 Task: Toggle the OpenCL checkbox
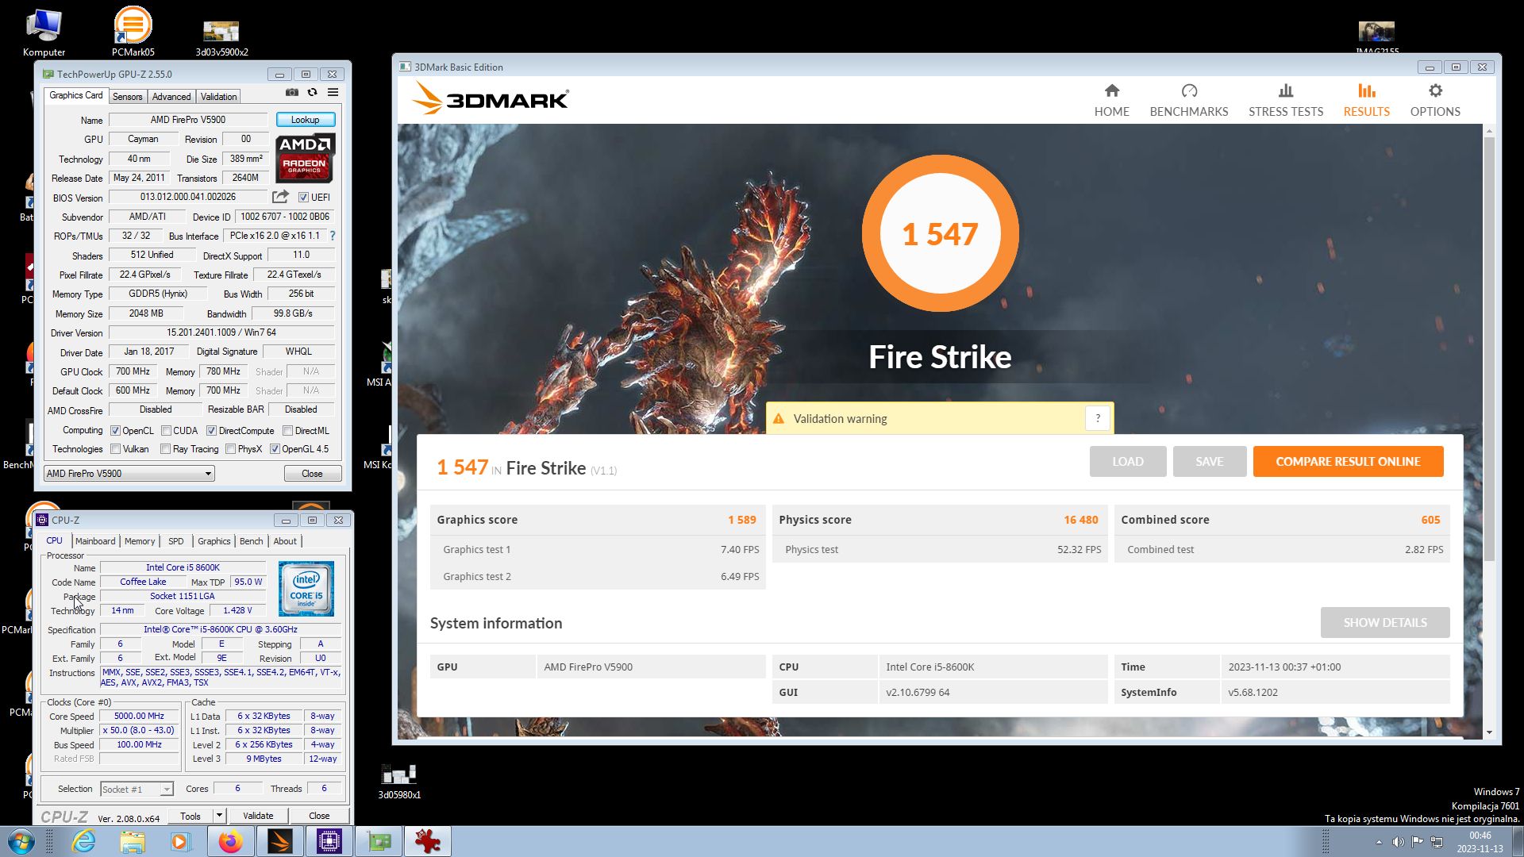(x=115, y=431)
